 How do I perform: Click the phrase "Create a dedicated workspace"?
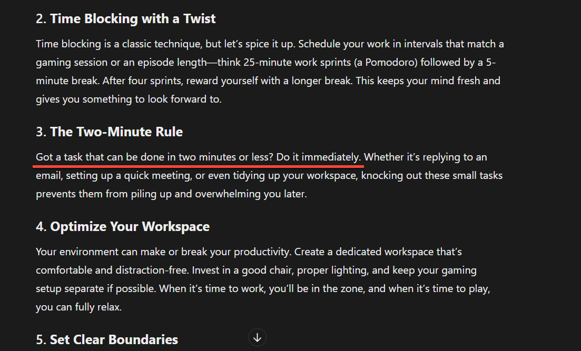tap(364, 252)
